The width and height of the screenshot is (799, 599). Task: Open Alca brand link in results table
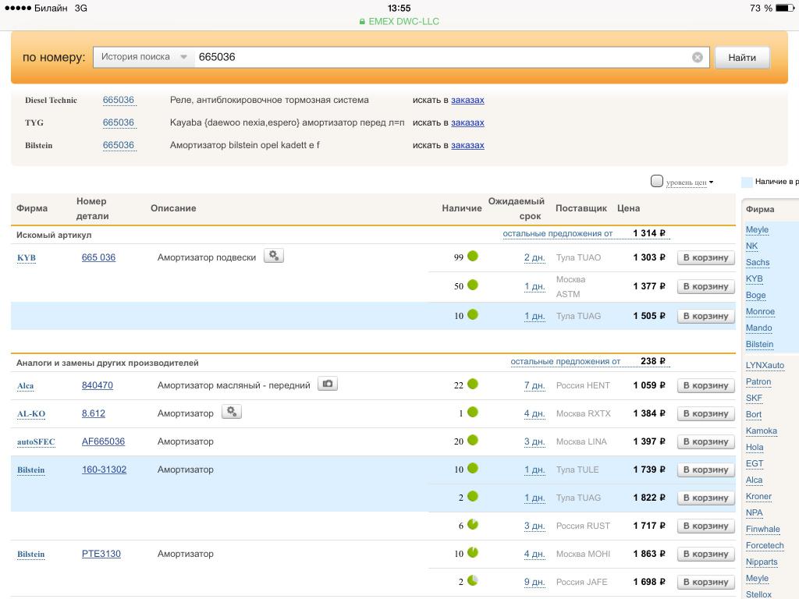[x=26, y=385]
